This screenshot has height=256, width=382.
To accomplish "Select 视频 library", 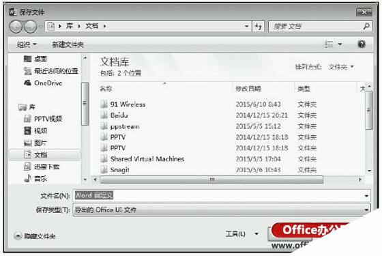I will (35, 130).
